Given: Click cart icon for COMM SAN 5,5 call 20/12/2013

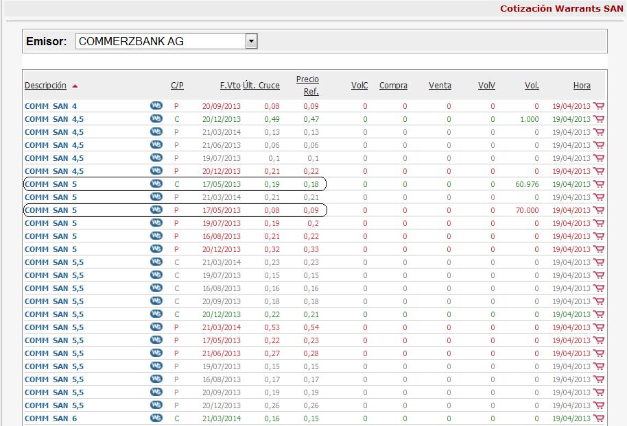Looking at the screenshot, I should click(599, 314).
